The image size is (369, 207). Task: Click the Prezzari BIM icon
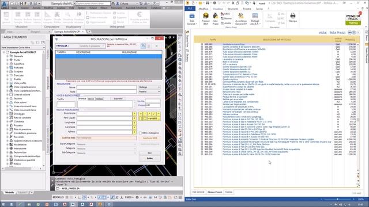coord(206,18)
